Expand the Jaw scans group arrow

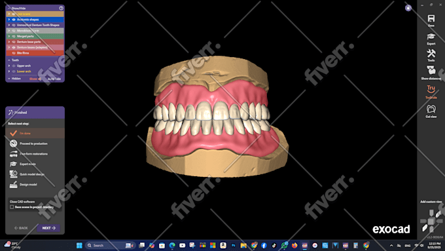9,14
